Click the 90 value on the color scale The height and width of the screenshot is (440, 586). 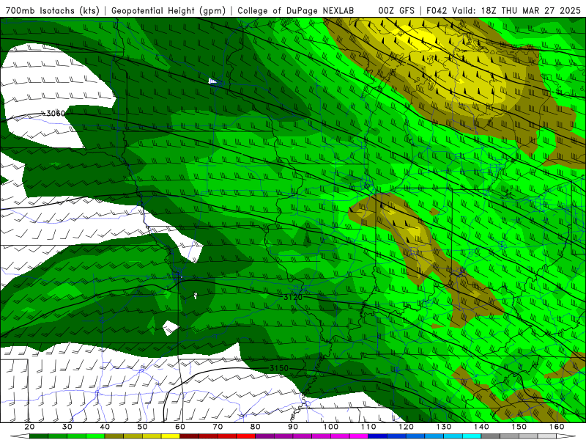click(x=293, y=427)
